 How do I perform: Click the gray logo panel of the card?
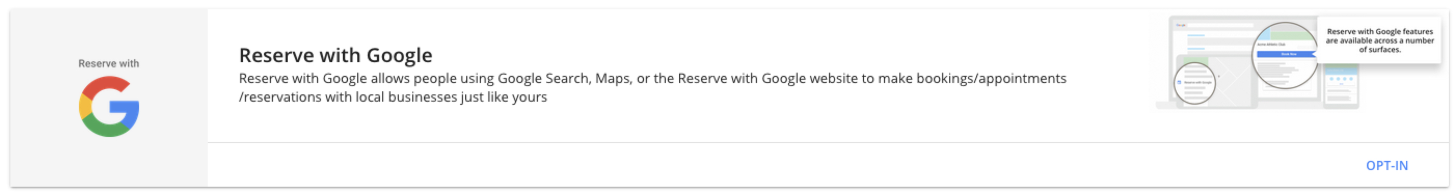[109, 98]
